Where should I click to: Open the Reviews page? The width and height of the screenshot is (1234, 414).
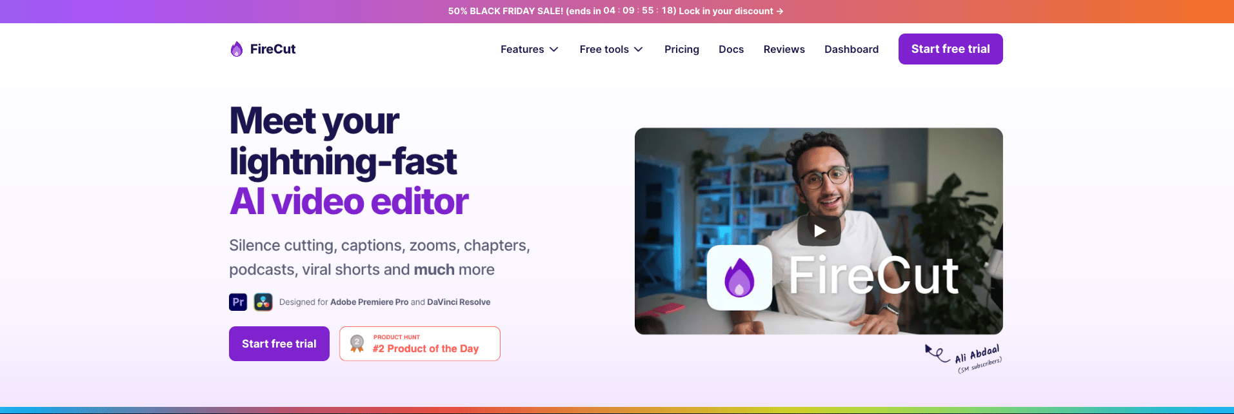pos(784,49)
